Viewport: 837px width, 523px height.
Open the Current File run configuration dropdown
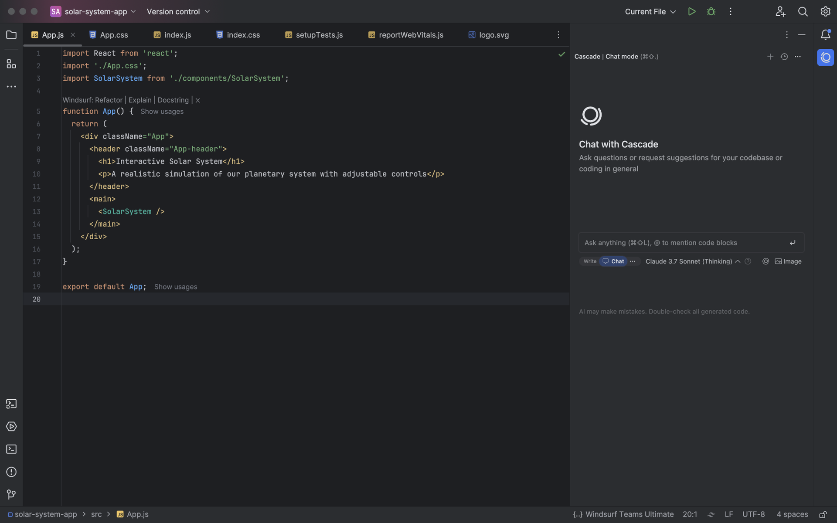click(x=650, y=11)
